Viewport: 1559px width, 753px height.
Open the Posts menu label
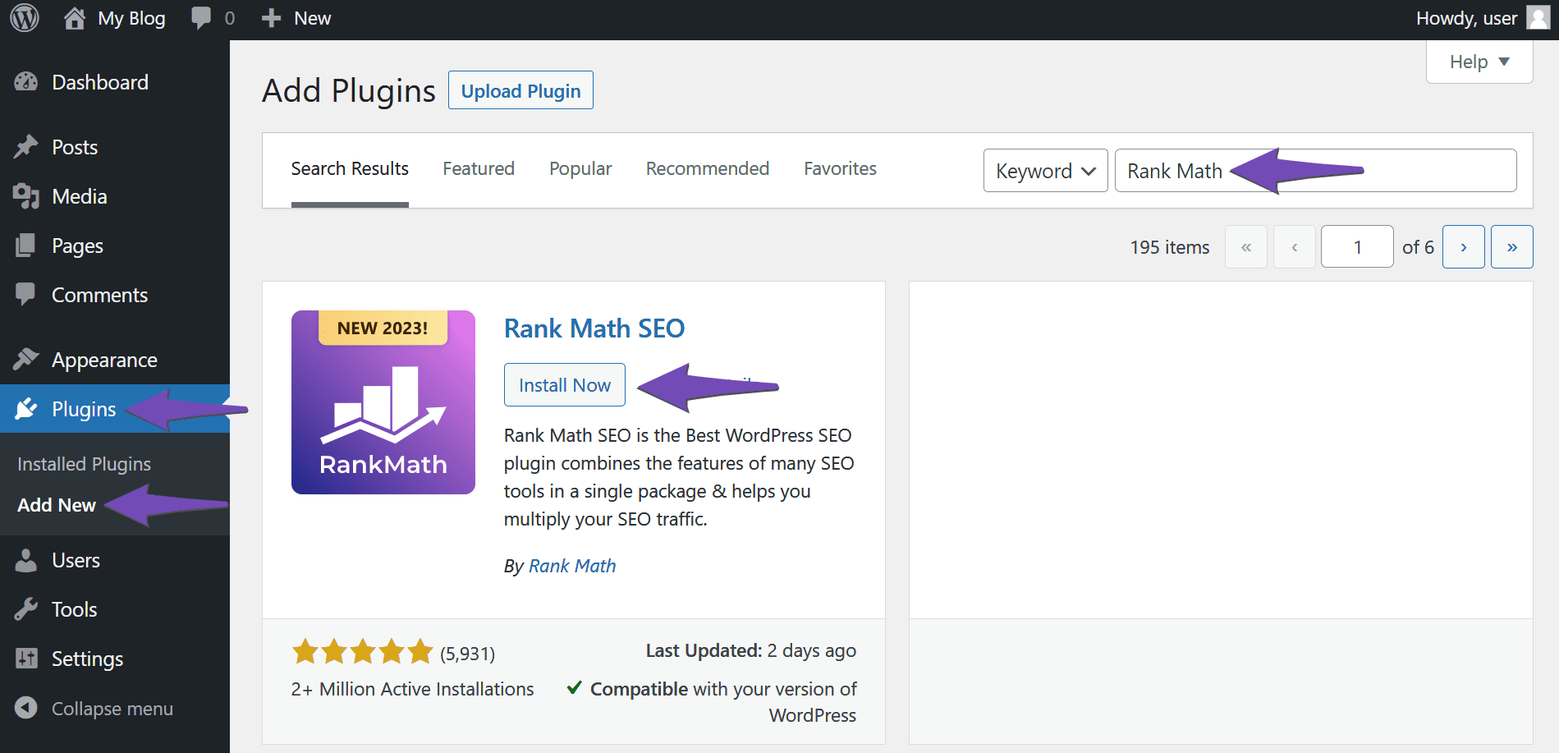tap(75, 147)
